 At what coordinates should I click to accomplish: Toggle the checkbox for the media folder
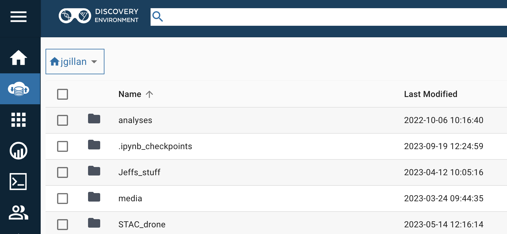click(63, 199)
